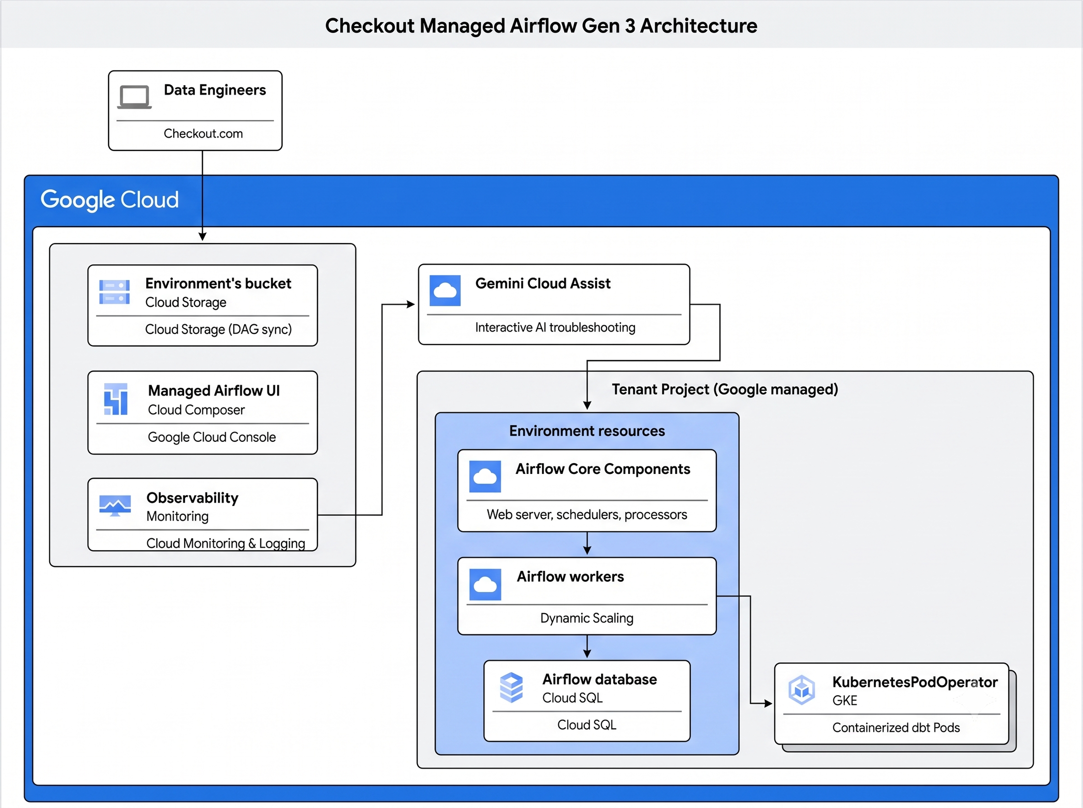
Task: Click the Tenant Project (Google managed) label
Action: [x=725, y=390]
